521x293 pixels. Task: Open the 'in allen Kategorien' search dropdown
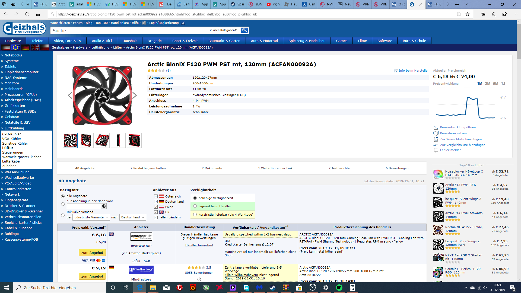[x=223, y=30]
